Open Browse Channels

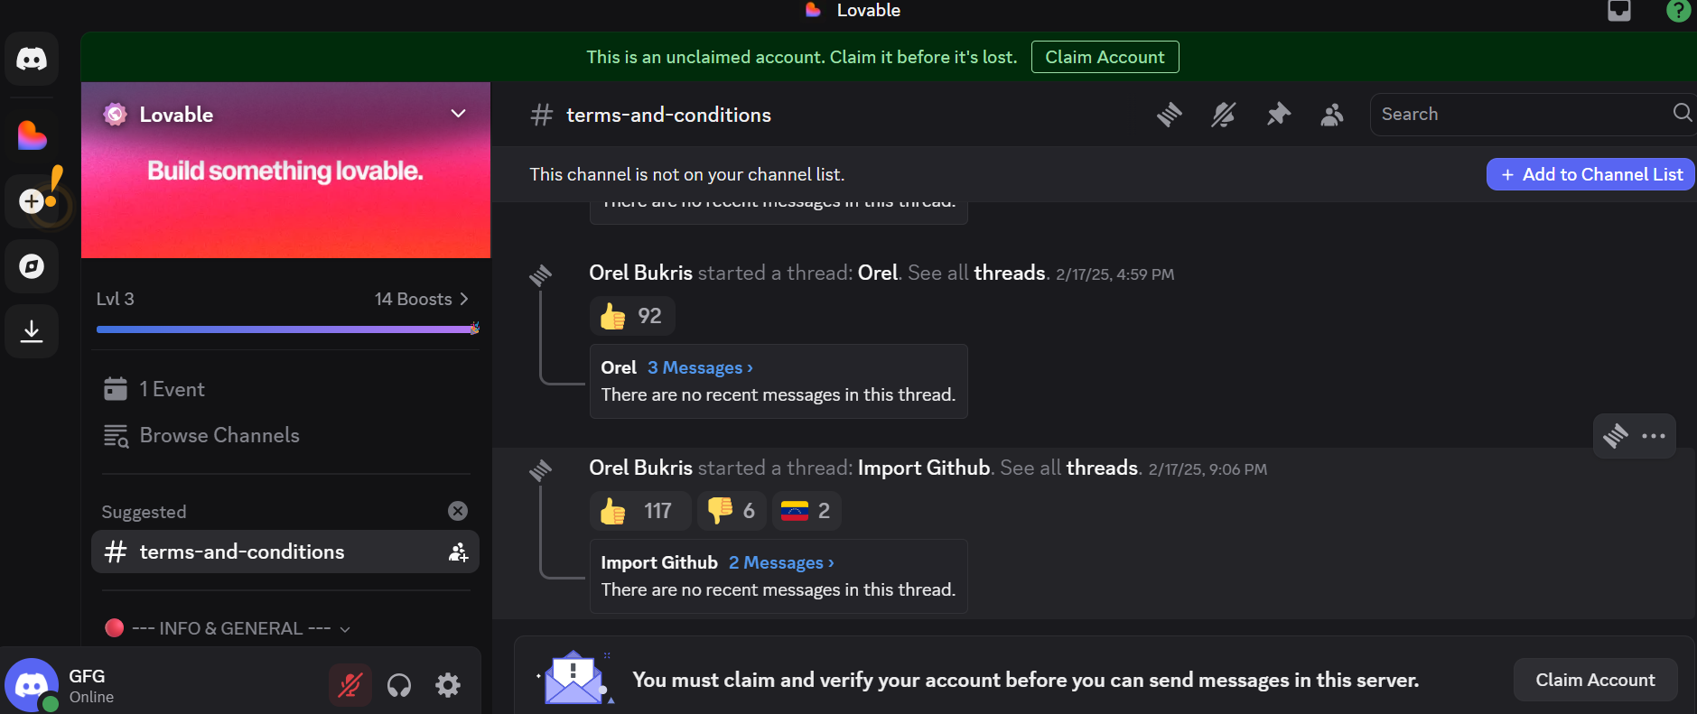[219, 435]
